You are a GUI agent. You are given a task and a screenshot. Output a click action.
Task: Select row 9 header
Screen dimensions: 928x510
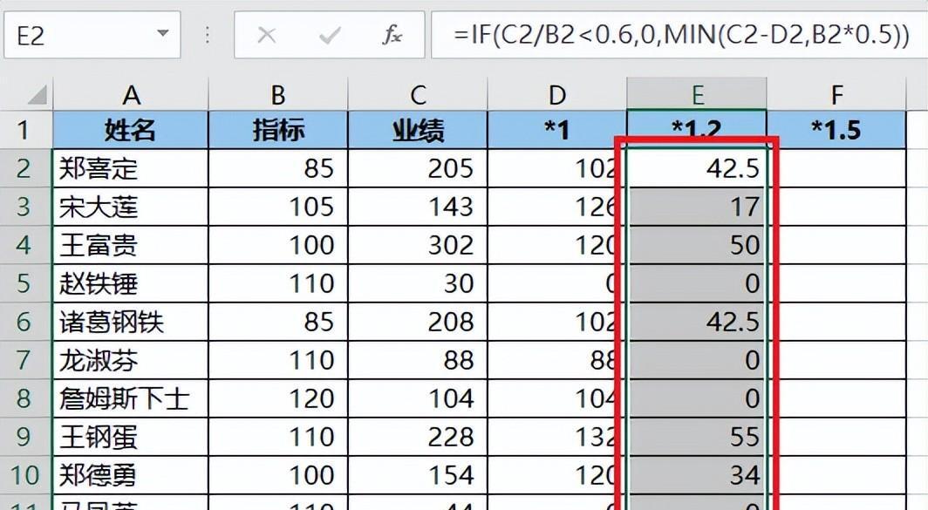(x=26, y=437)
